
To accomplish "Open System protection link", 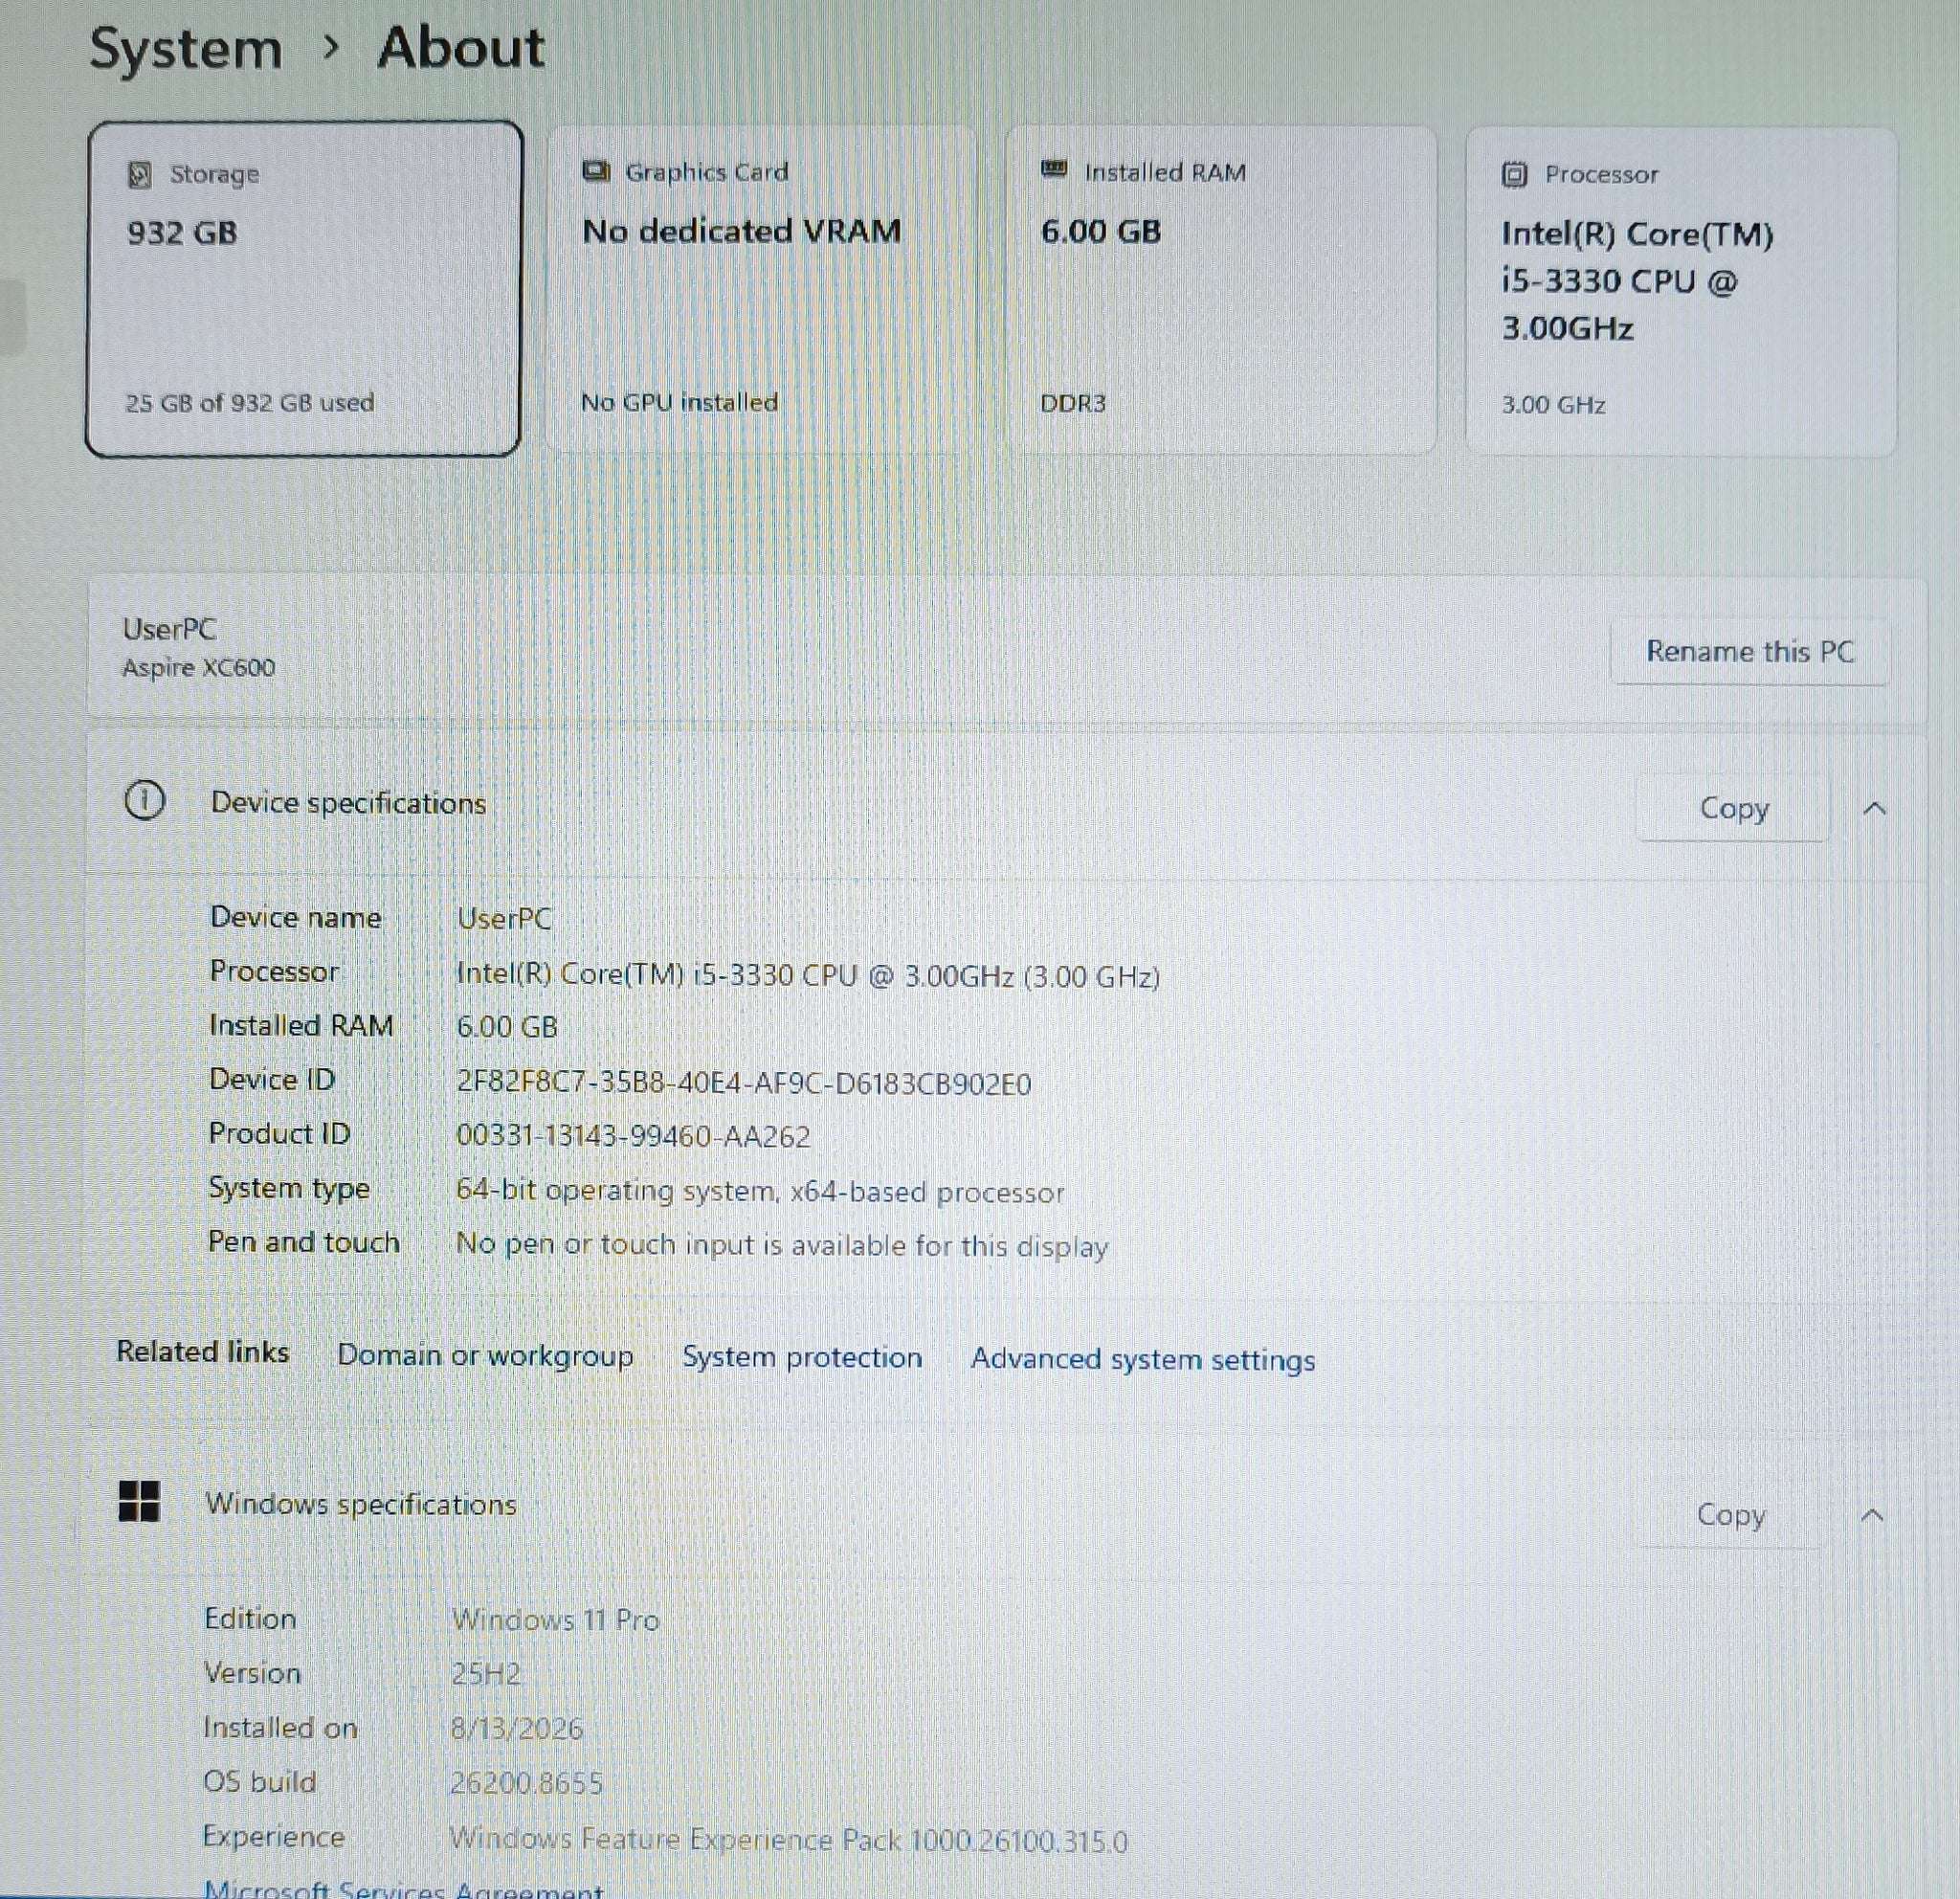I will coord(802,1357).
